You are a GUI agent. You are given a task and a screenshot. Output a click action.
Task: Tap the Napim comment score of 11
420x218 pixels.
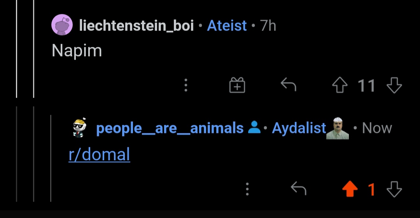[x=366, y=85]
